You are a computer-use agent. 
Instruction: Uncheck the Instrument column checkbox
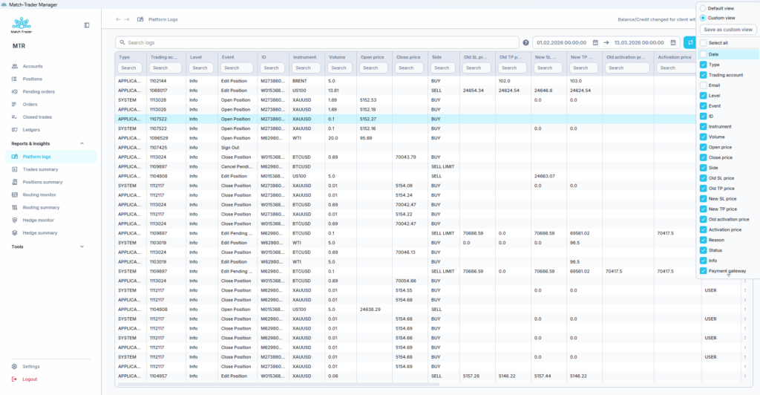pyautogui.click(x=703, y=127)
